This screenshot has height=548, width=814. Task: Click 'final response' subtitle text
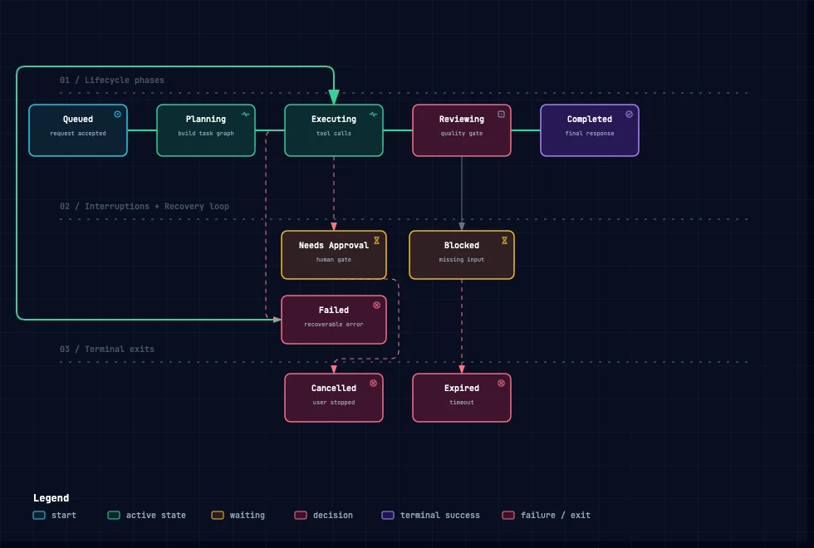(590, 134)
